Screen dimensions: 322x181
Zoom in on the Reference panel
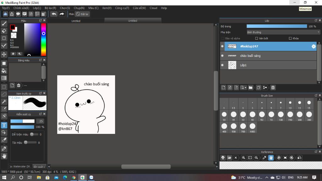244,158
